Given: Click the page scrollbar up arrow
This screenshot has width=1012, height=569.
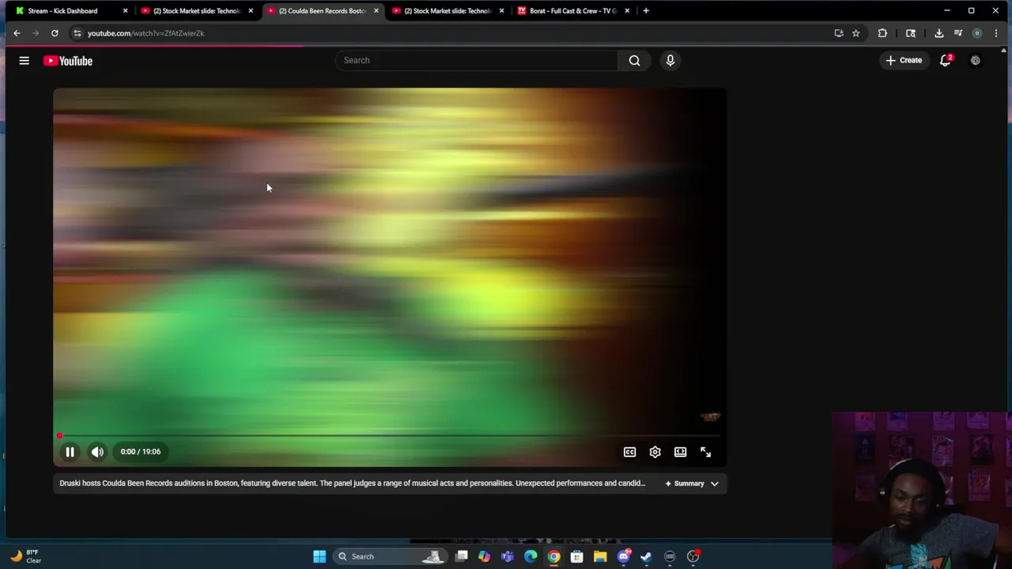Looking at the screenshot, I should (1004, 51).
